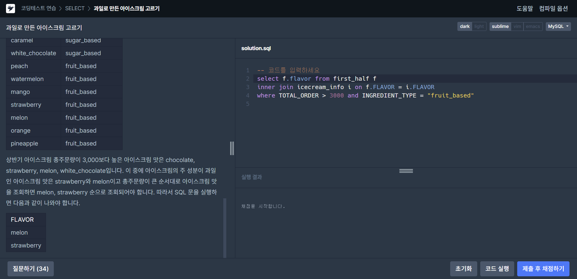Click the 채점을 시작합니다. result text
The image size is (577, 279).
tap(263, 206)
